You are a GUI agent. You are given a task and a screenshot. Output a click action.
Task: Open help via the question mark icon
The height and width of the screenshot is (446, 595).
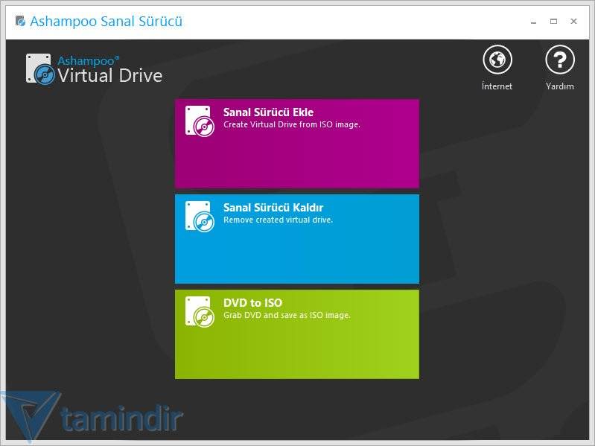coord(559,60)
